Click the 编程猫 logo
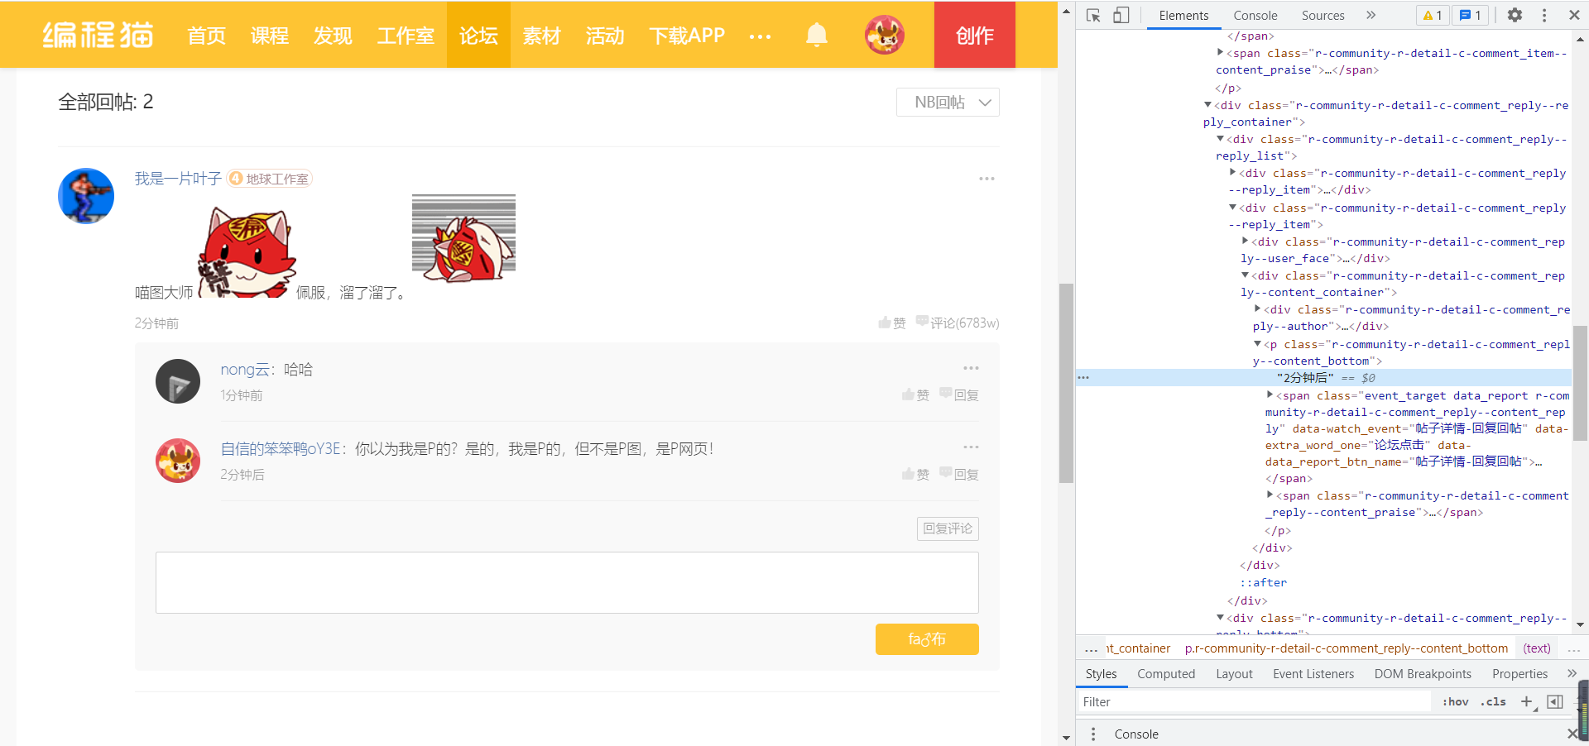The image size is (1589, 746). (98, 35)
